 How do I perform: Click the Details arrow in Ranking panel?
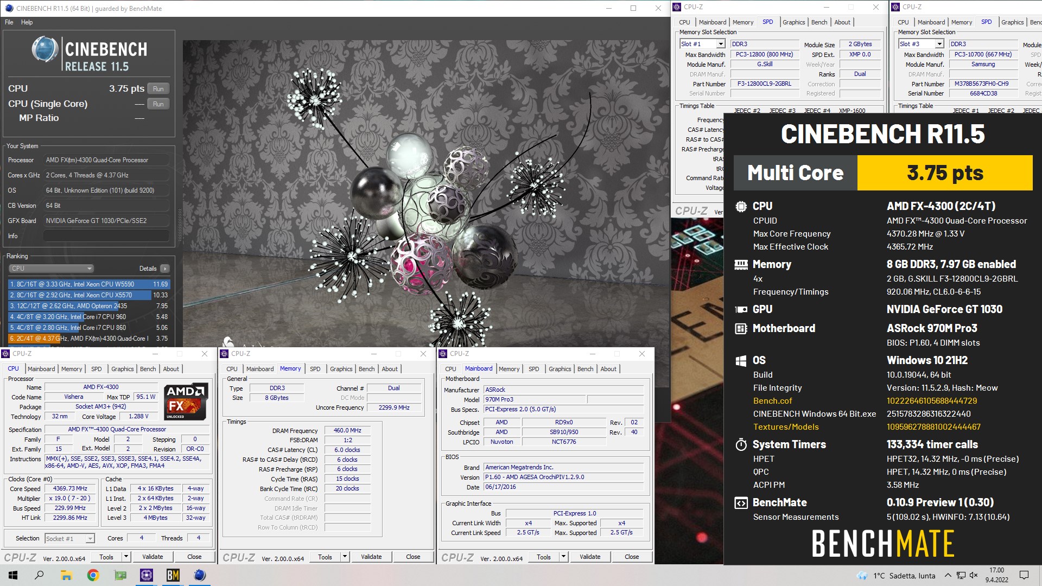click(x=165, y=269)
